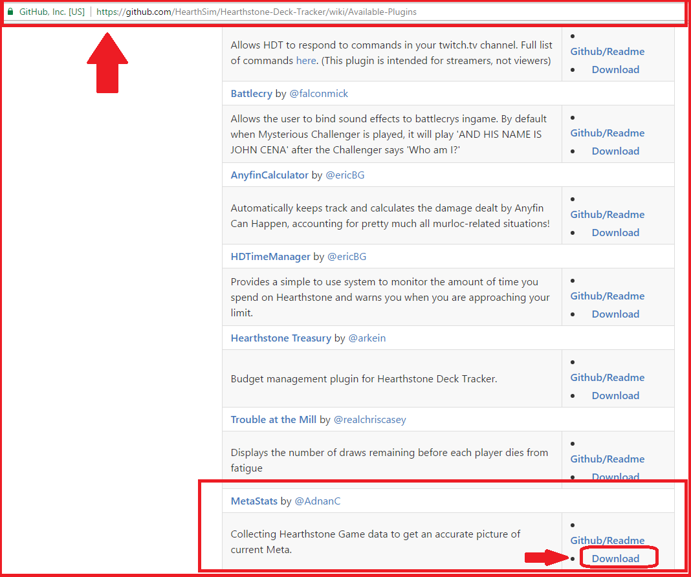
Task: Open Github/Readme for Trouble at the Mill
Action: coord(608,459)
